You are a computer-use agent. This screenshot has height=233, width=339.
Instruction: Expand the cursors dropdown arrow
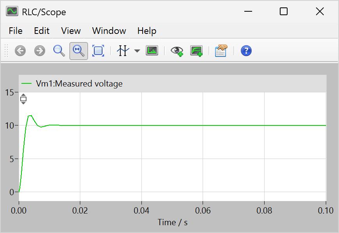(137, 51)
